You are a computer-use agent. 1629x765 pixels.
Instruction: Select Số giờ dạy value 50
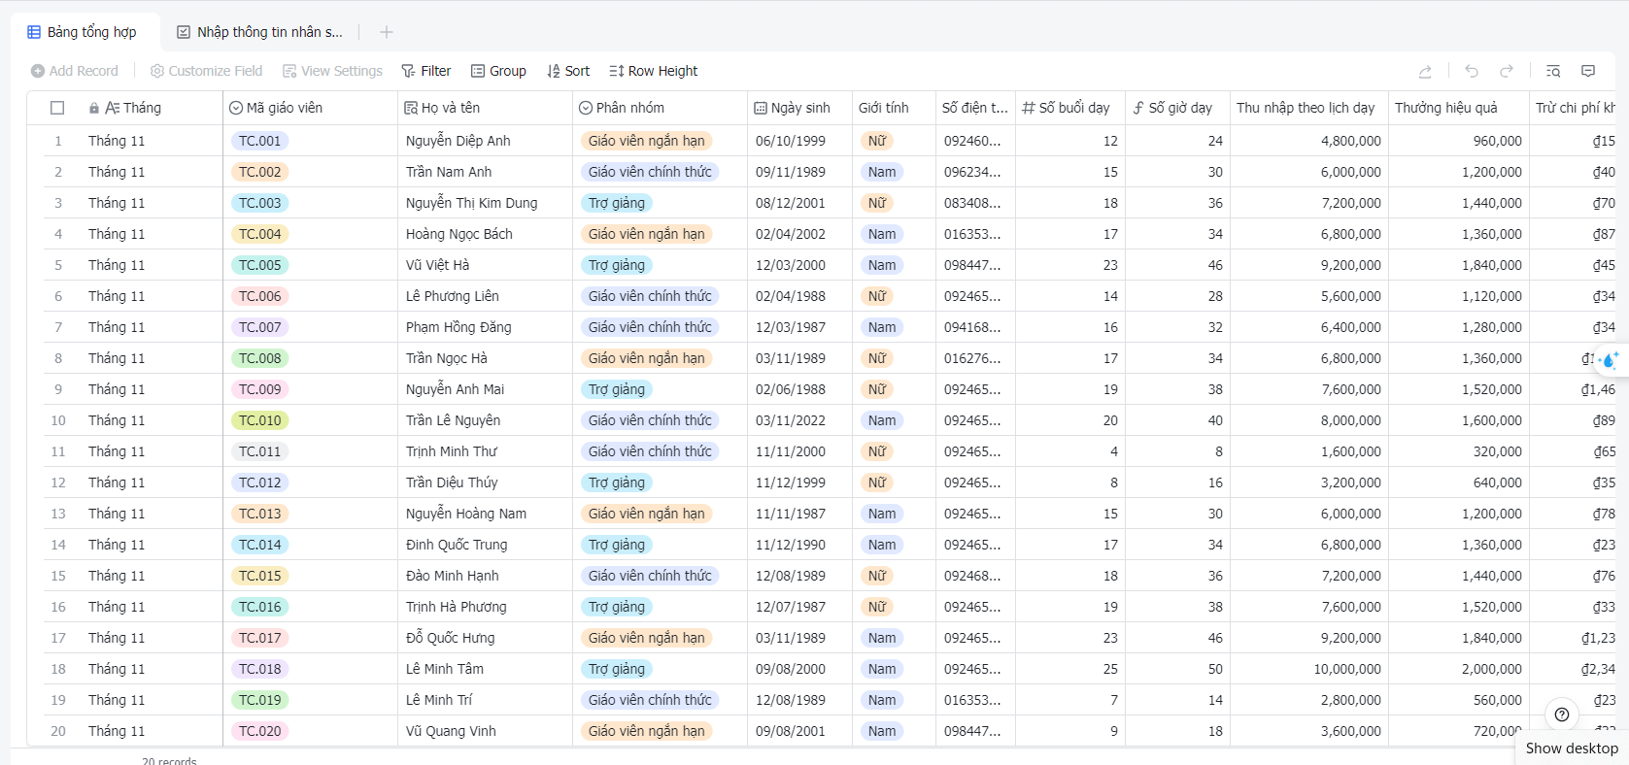point(1177,669)
